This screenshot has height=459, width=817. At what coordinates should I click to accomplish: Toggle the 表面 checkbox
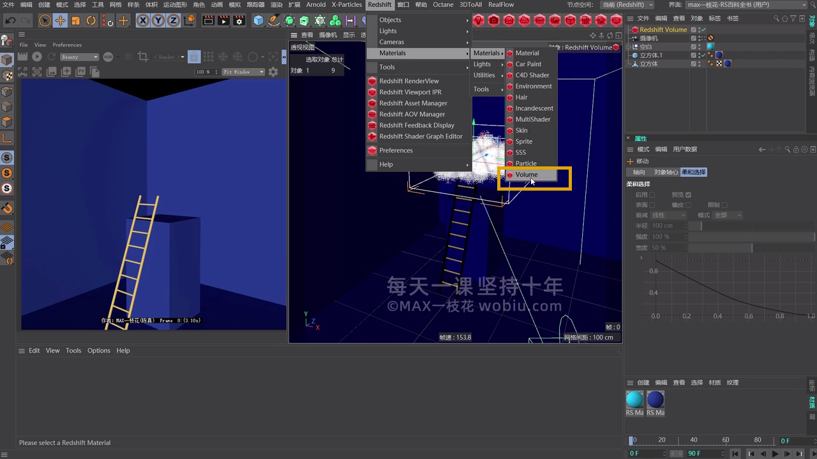tap(652, 205)
